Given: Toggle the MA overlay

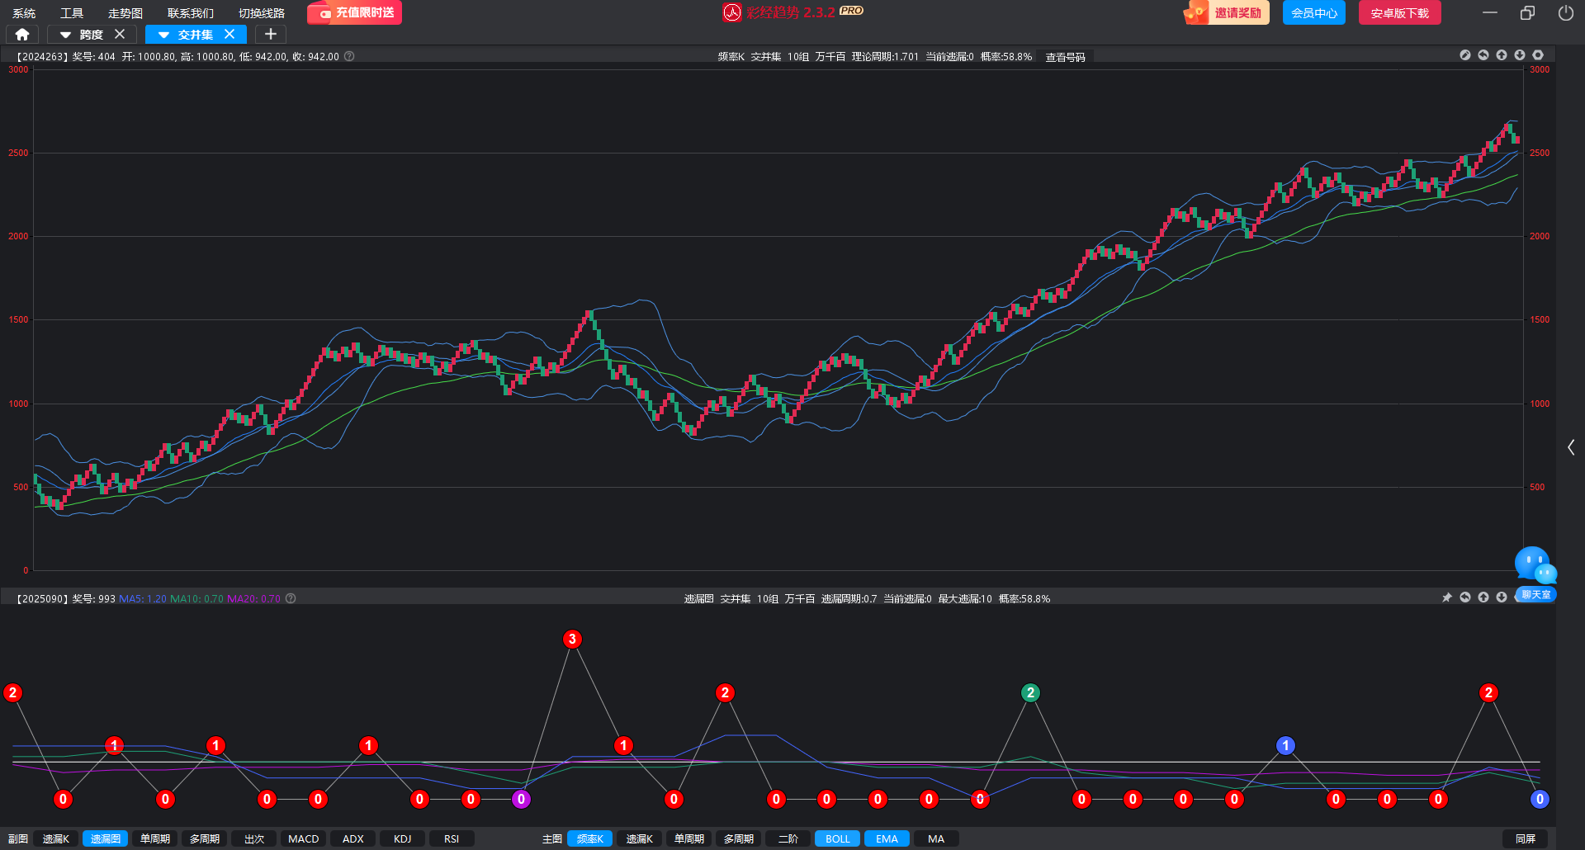Looking at the screenshot, I should pyautogui.click(x=936, y=838).
